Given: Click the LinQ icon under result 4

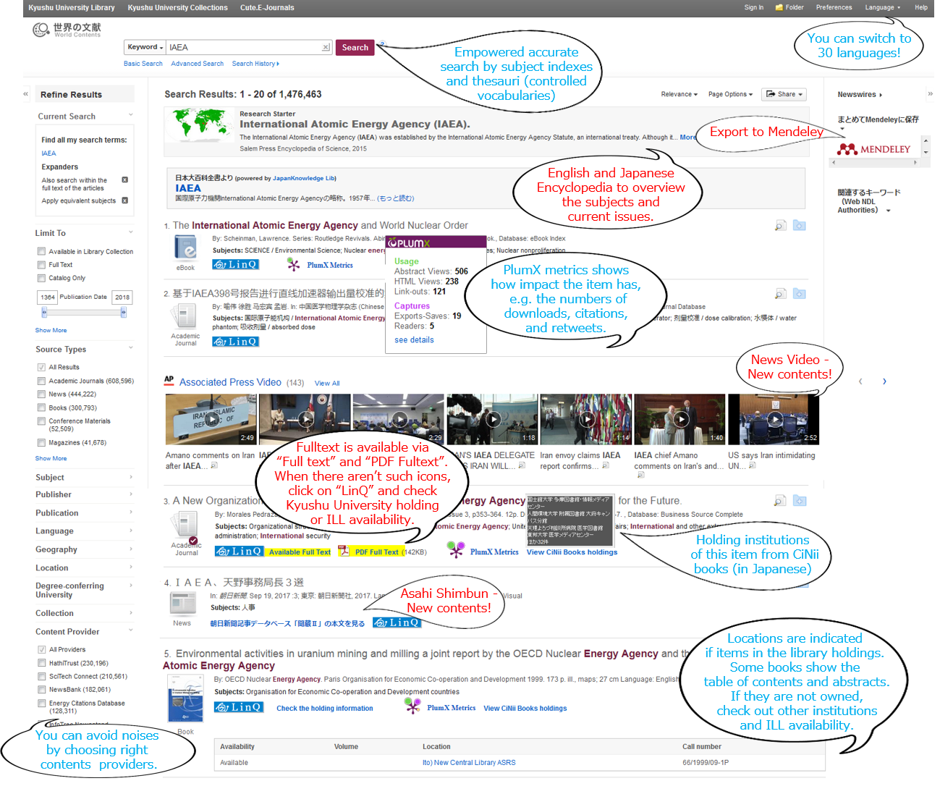Looking at the screenshot, I should [x=396, y=622].
